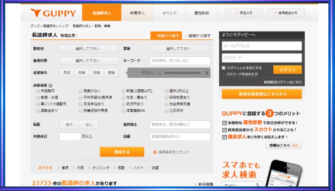Check the 新着(2週間以内) checkbox
The height and width of the screenshot is (191, 335).
123,91
